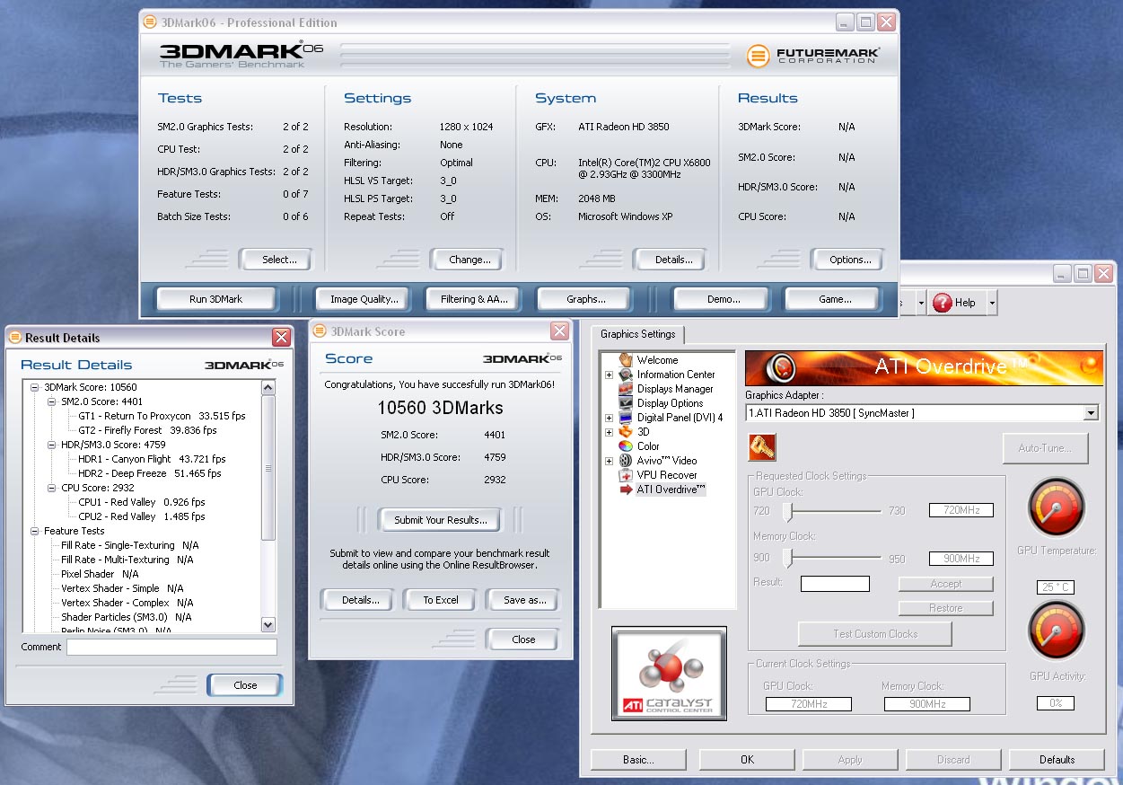The width and height of the screenshot is (1123, 785).
Task: Click Change... under Settings
Action: (x=469, y=260)
